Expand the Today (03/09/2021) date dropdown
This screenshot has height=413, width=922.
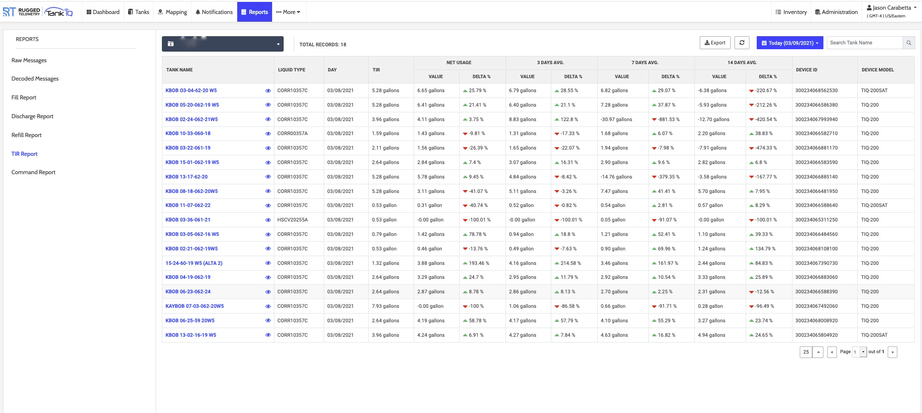pyautogui.click(x=790, y=43)
